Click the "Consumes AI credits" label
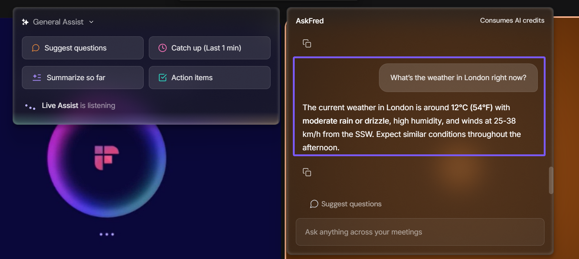 pos(512,21)
